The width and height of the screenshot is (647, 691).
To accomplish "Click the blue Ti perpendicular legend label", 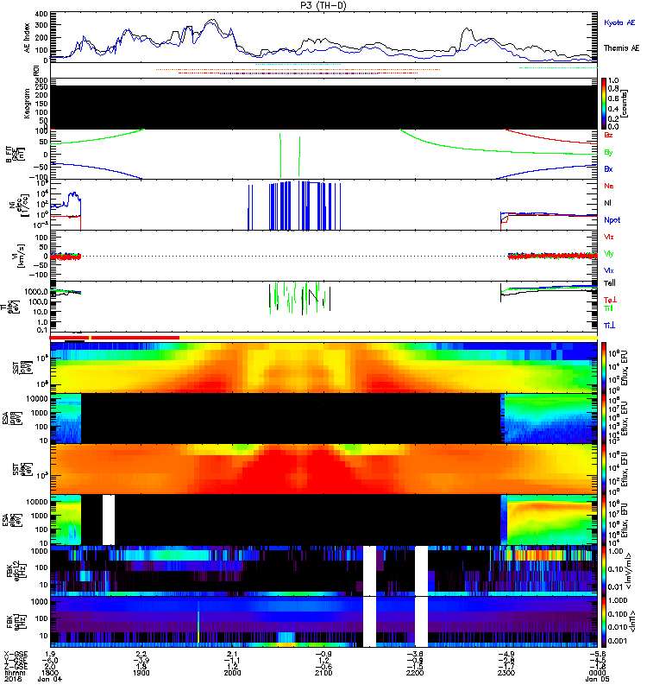I will [609, 326].
